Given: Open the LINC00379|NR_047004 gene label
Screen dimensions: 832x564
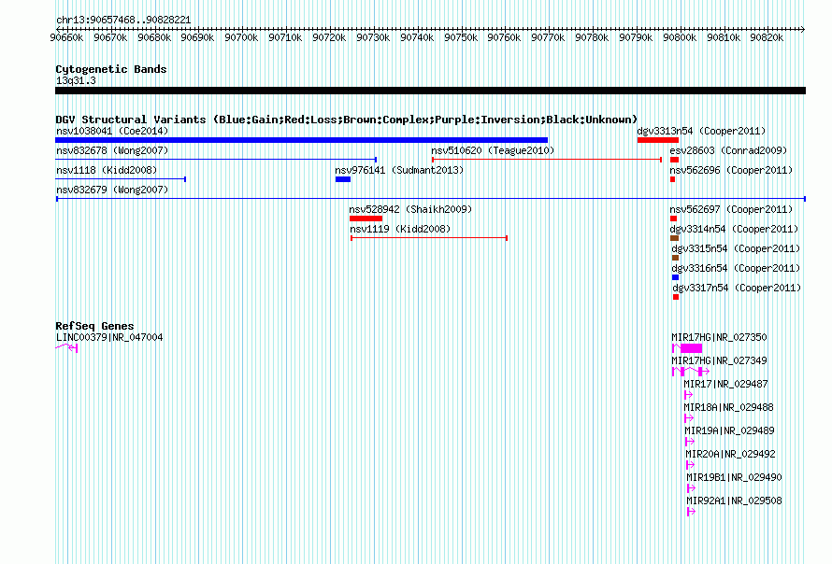Looking at the screenshot, I should pyautogui.click(x=109, y=337).
